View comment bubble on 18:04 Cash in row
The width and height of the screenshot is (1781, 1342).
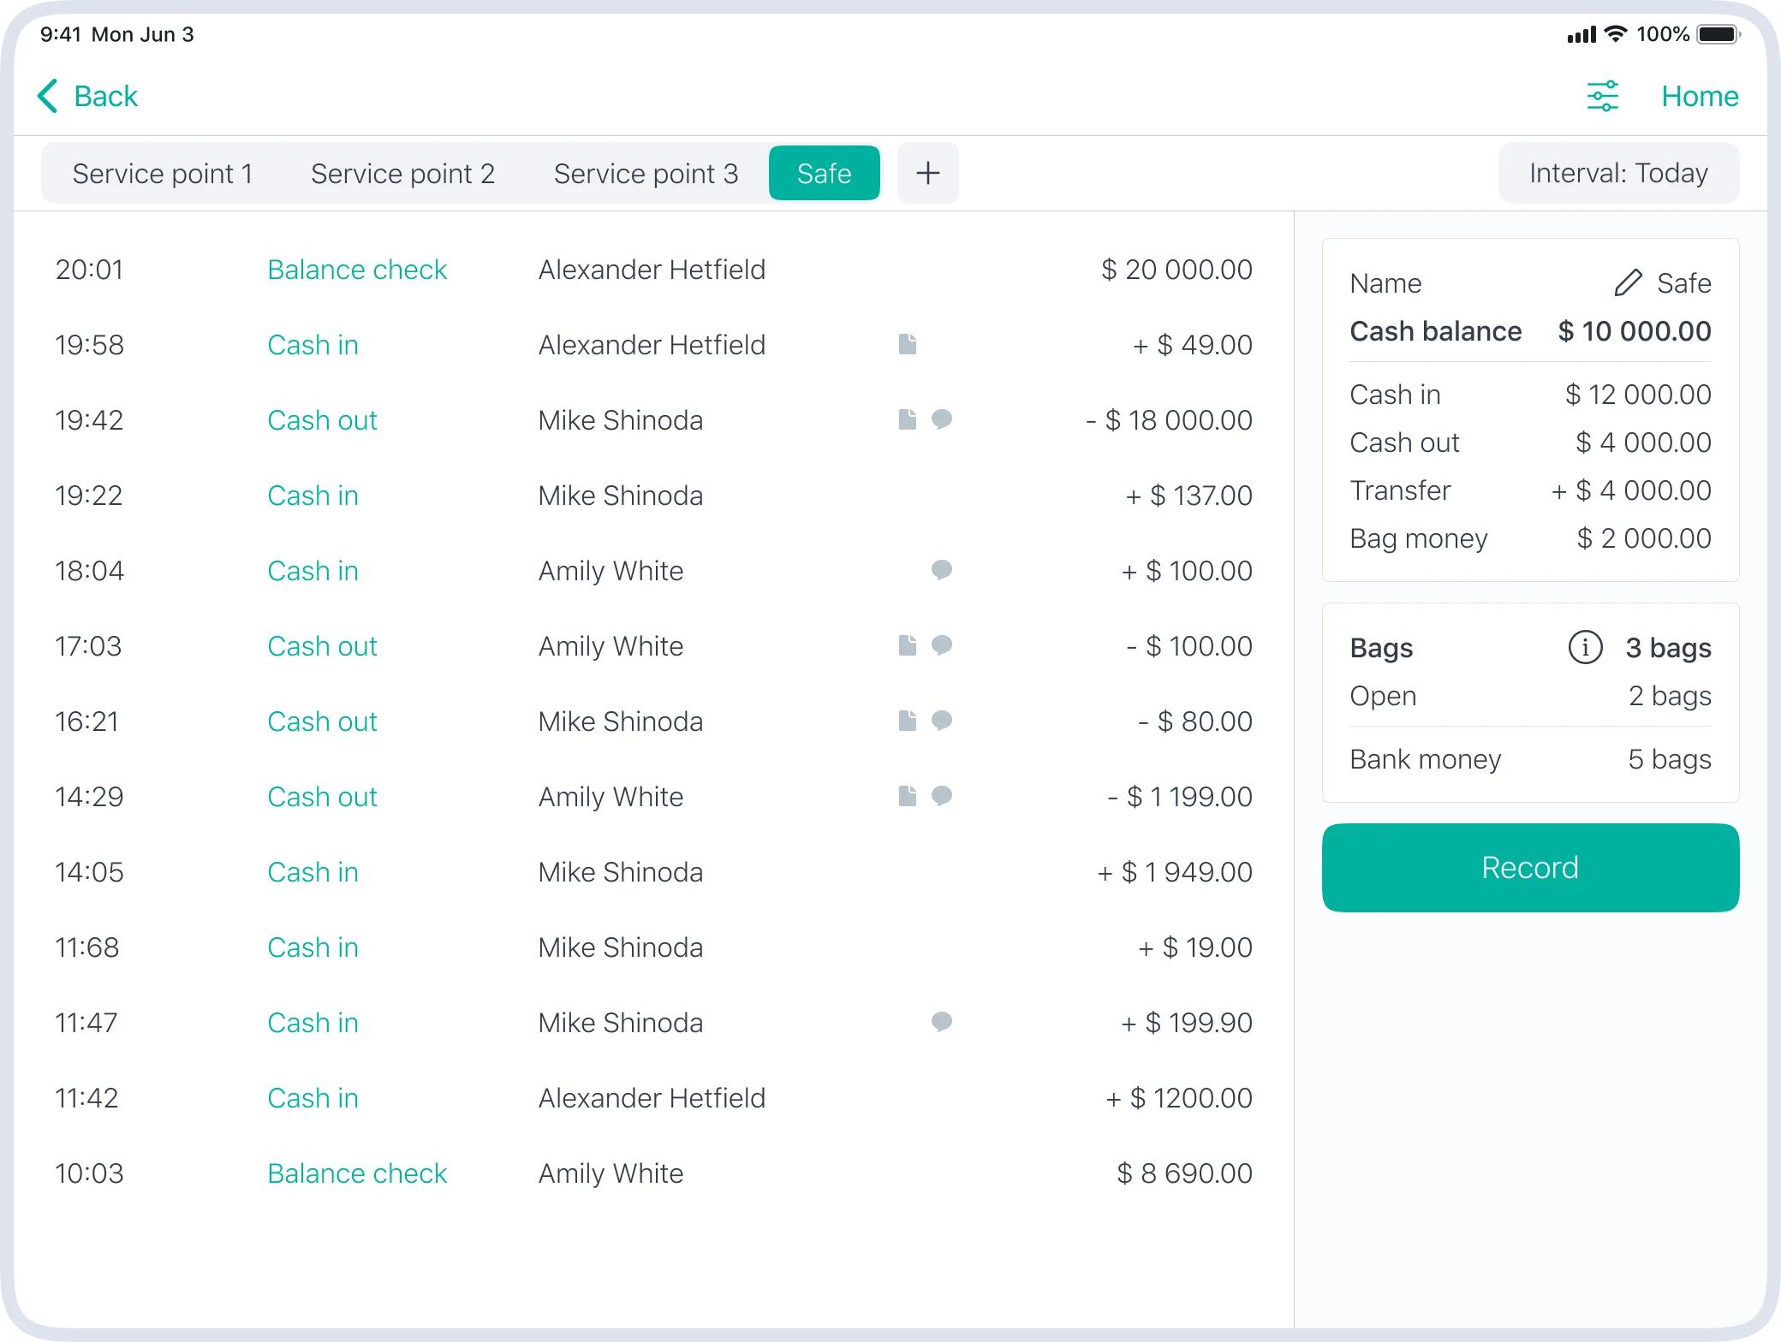pos(942,570)
